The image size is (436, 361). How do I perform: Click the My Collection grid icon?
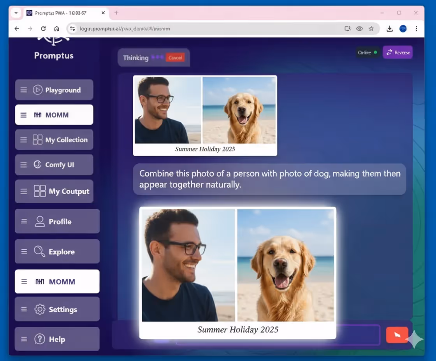pos(37,140)
